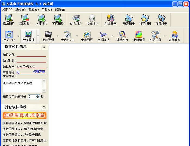Open the 相册(A) menu
190x146 pixels.
pos(7,10)
